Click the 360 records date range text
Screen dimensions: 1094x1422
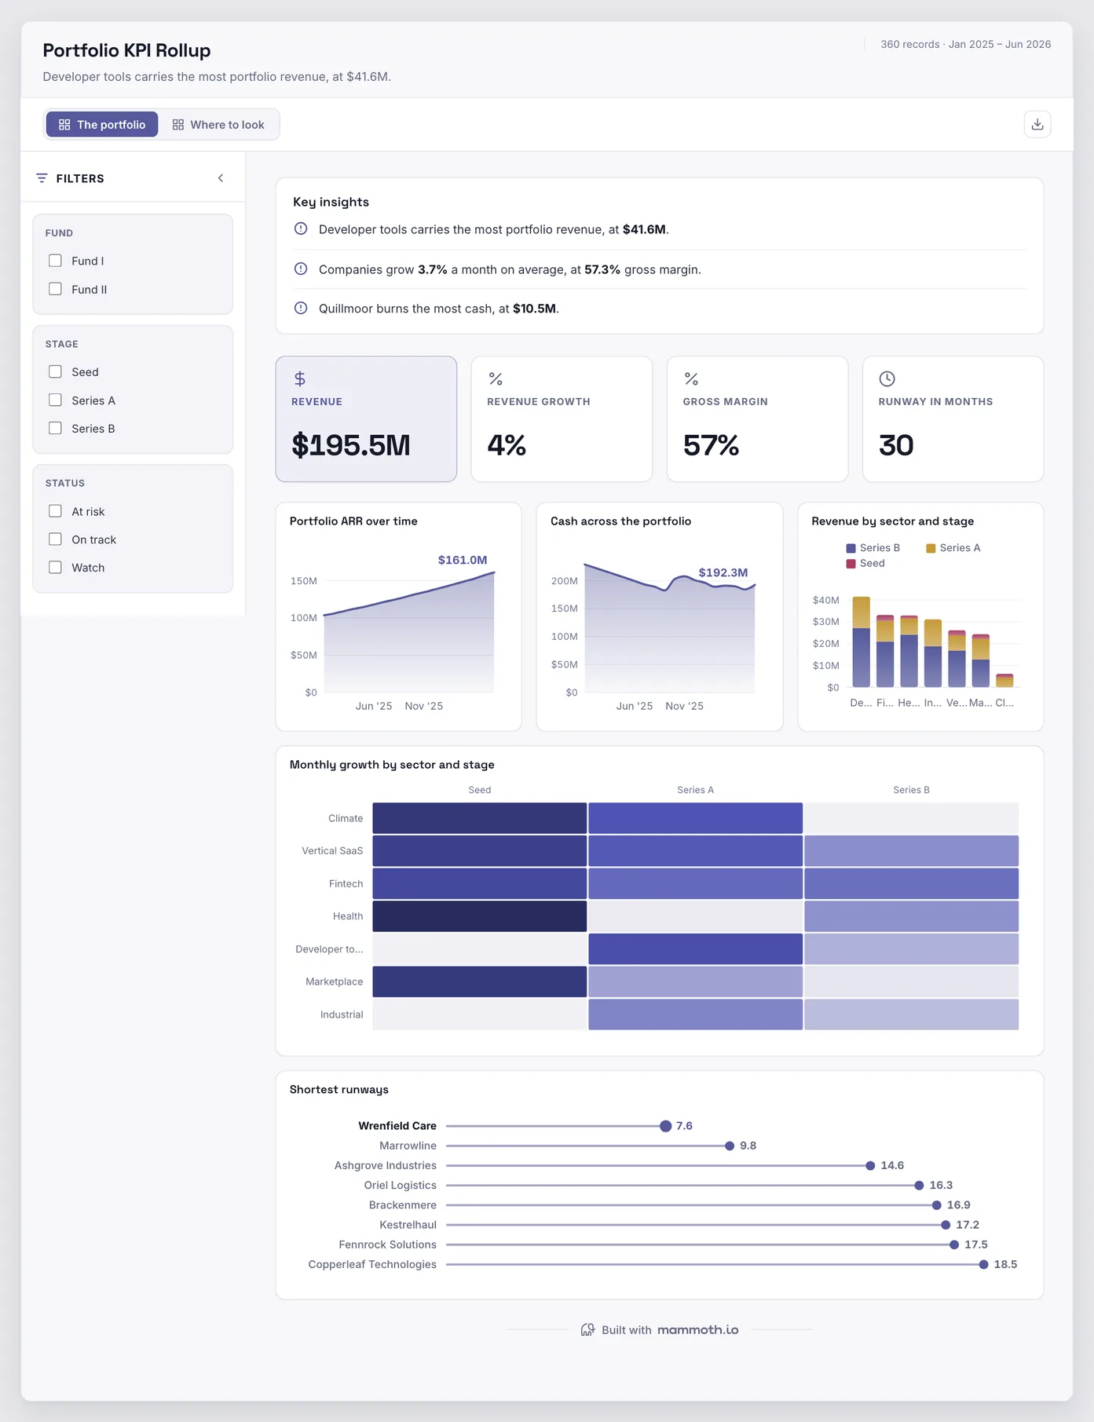click(x=965, y=44)
